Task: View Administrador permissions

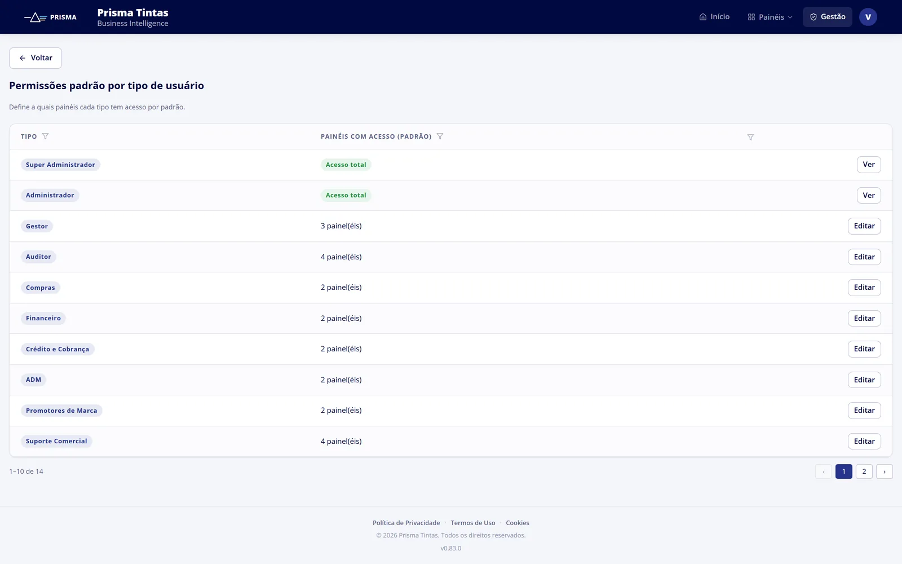Action: [x=869, y=195]
